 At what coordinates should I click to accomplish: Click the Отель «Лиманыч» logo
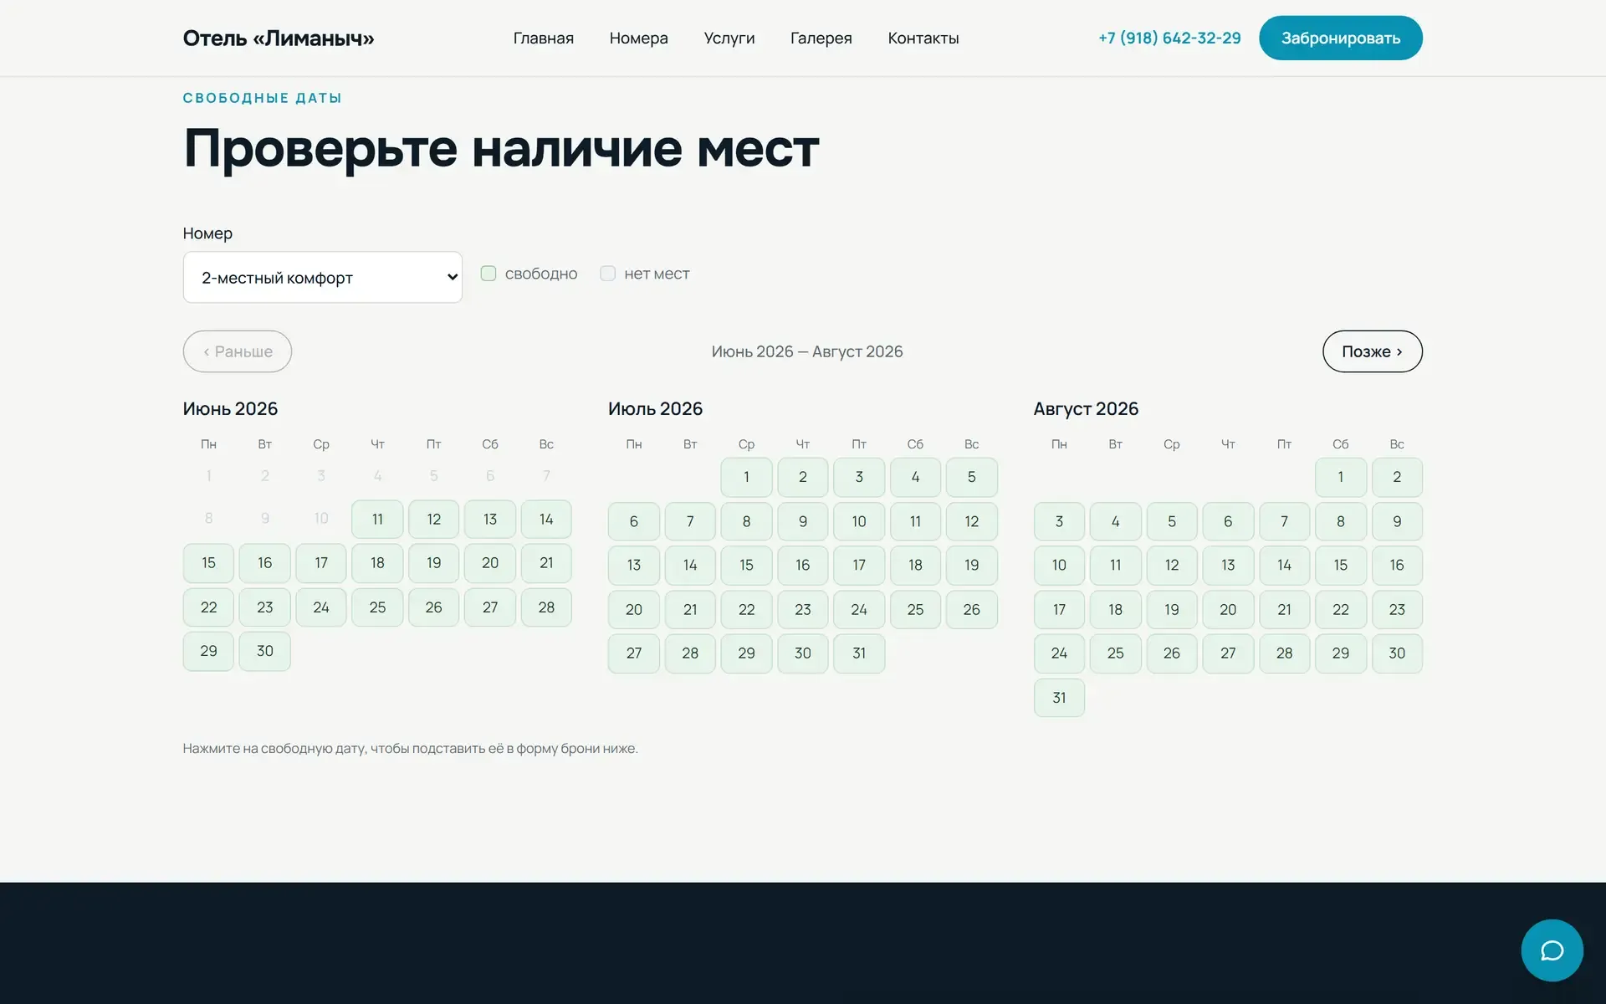[x=279, y=38]
